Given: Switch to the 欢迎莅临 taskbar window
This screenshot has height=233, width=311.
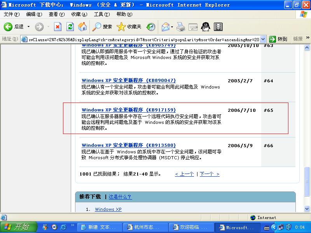Looking at the screenshot, I should tap(191, 227).
